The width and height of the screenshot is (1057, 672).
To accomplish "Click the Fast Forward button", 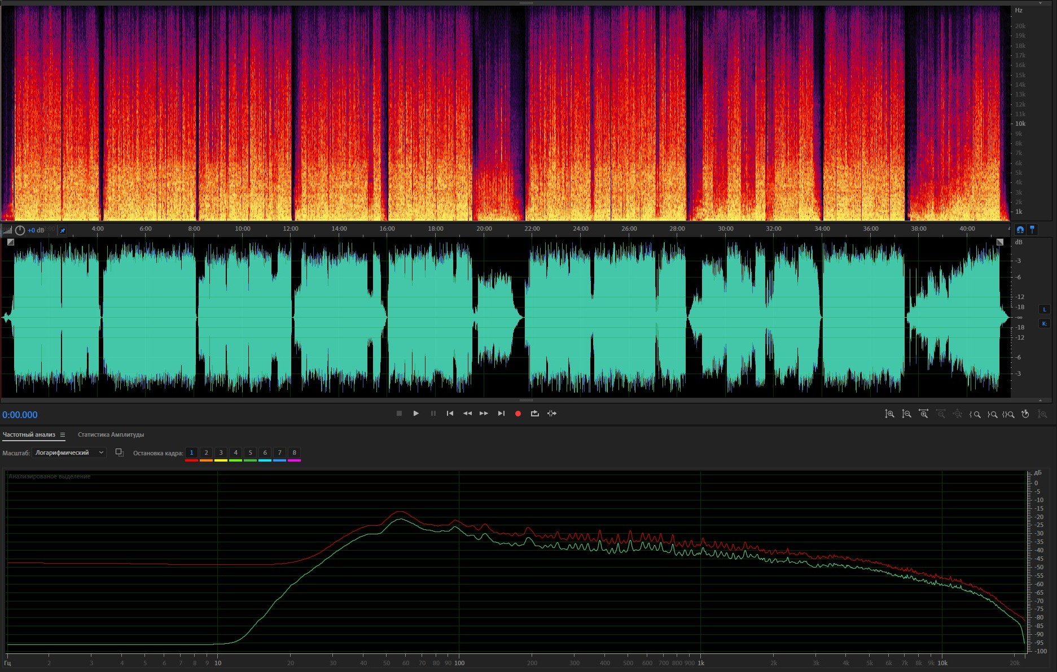I will [x=484, y=414].
